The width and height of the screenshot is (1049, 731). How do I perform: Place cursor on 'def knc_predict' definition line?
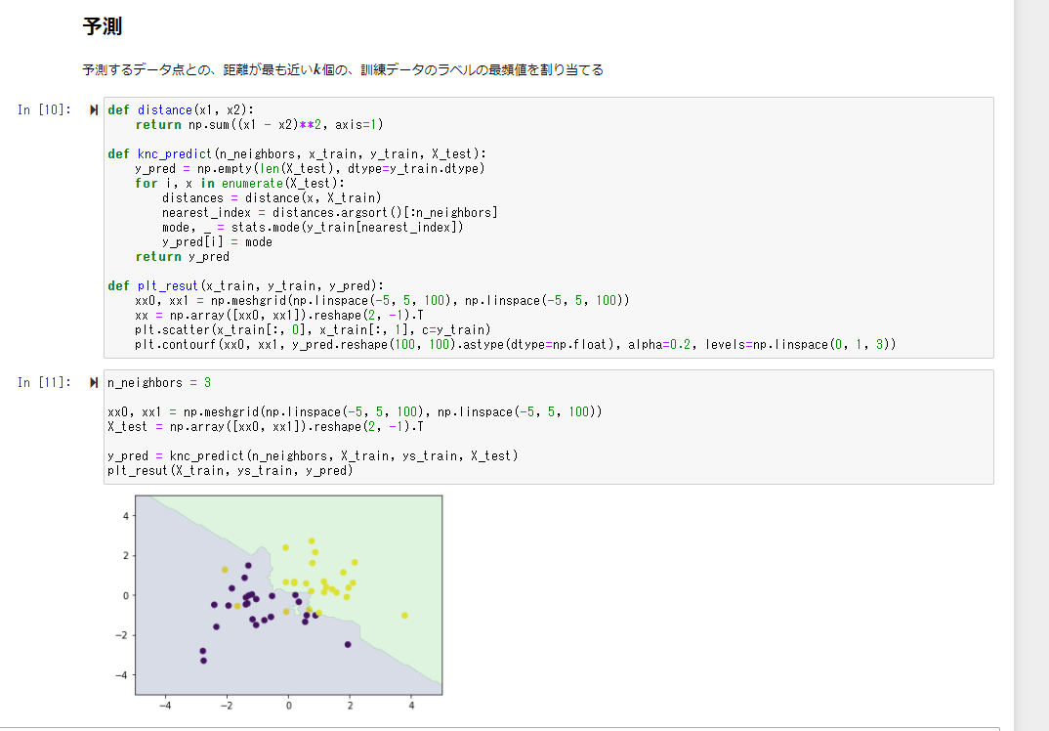(297, 154)
